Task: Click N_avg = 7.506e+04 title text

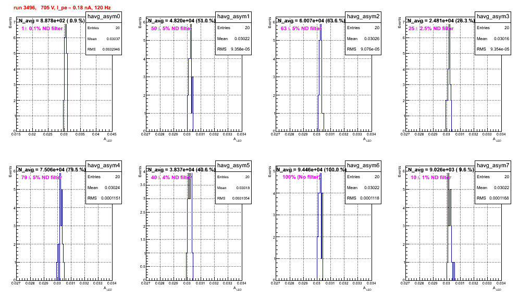Action: point(52,169)
